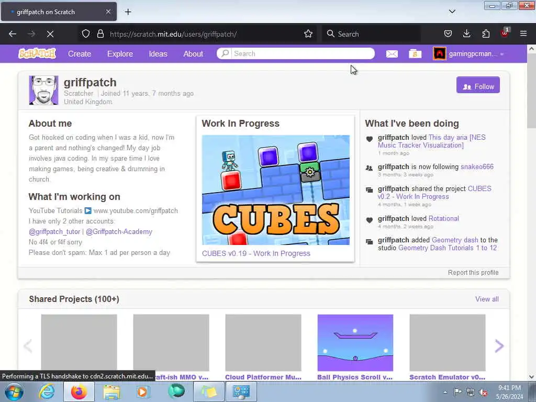Screen dimensions: 536x402
Task: Select the griffpatch on Scratch tab
Action: point(59,12)
